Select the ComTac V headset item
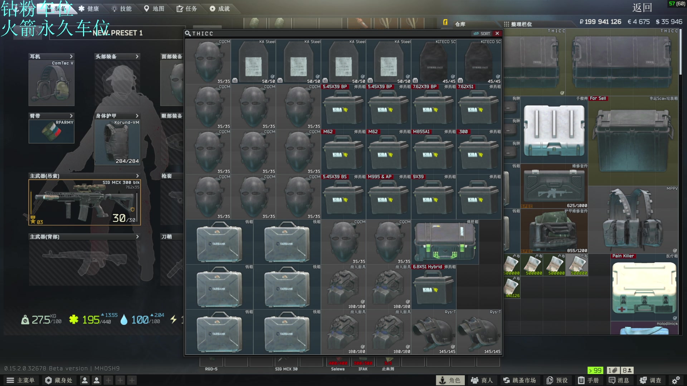This screenshot has width=687, height=386. point(52,83)
